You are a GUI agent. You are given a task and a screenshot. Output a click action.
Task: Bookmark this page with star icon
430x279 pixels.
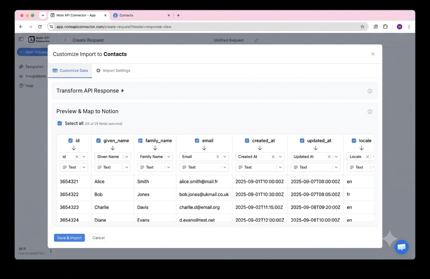point(363,27)
